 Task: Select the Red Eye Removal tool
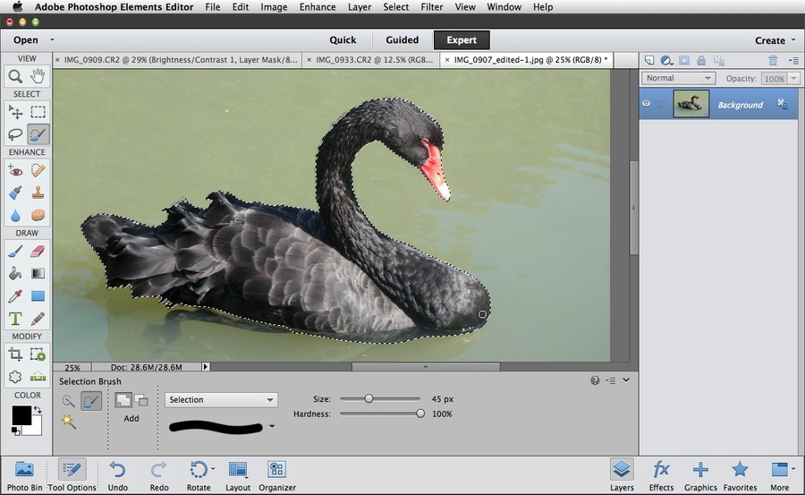[15, 170]
